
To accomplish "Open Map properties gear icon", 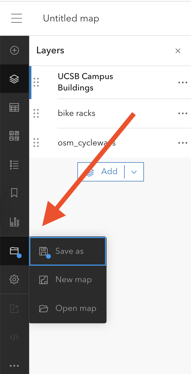I will [14, 279].
